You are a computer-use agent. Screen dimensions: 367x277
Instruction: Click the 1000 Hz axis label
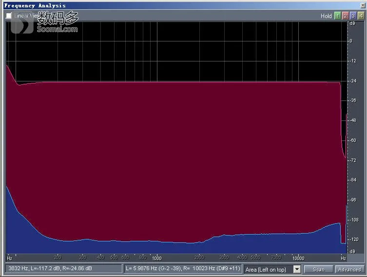(x=157, y=258)
